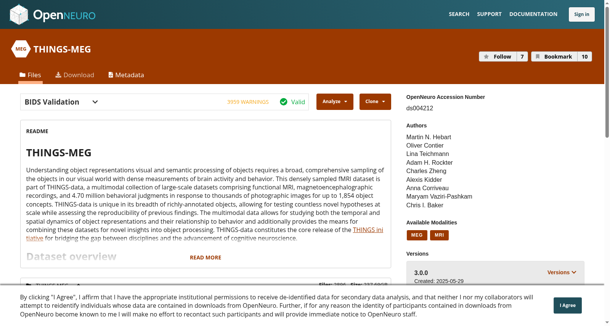The image size is (610, 326).
Task: Click the bookmark count 10
Action: [584, 57]
